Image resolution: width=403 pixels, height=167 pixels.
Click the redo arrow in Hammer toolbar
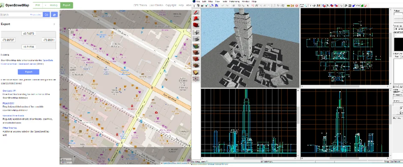pos(227,6)
